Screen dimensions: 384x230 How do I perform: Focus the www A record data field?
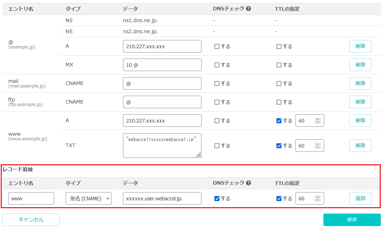tap(162, 120)
